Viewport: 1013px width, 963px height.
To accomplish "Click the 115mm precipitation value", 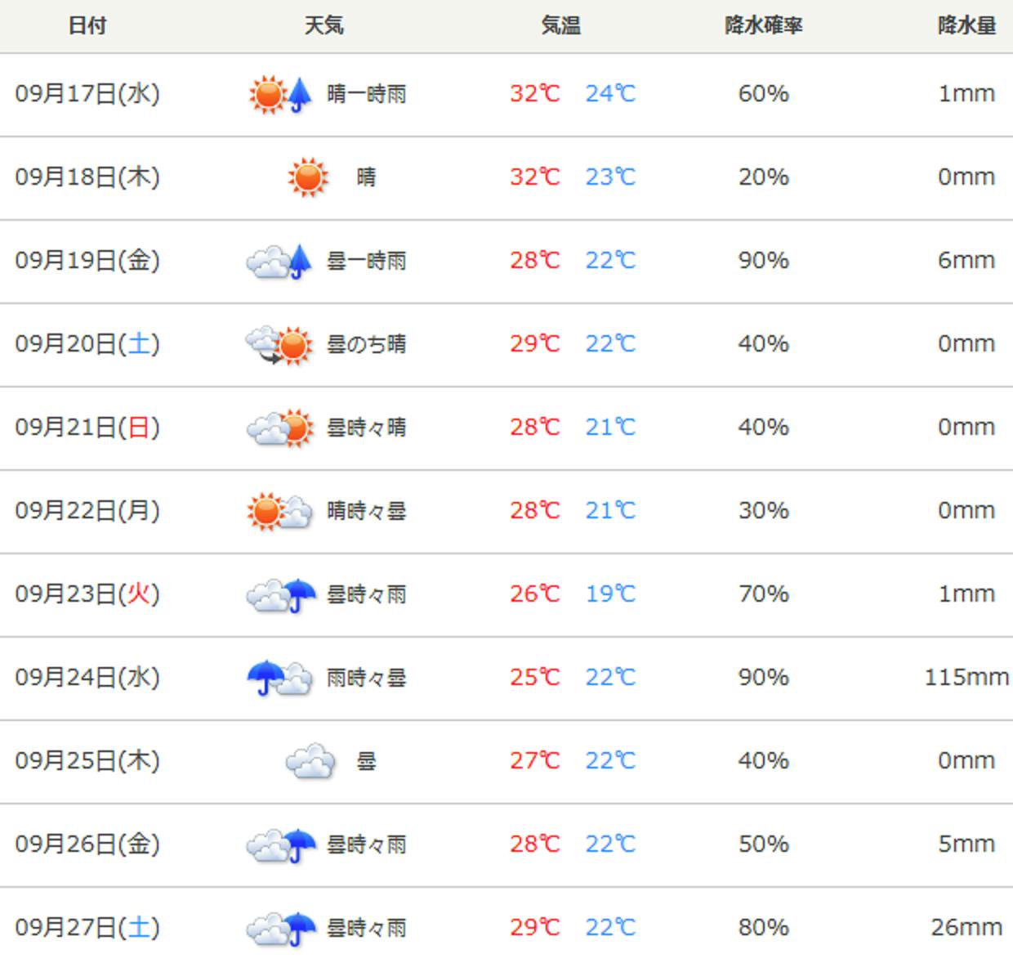I will click(966, 678).
